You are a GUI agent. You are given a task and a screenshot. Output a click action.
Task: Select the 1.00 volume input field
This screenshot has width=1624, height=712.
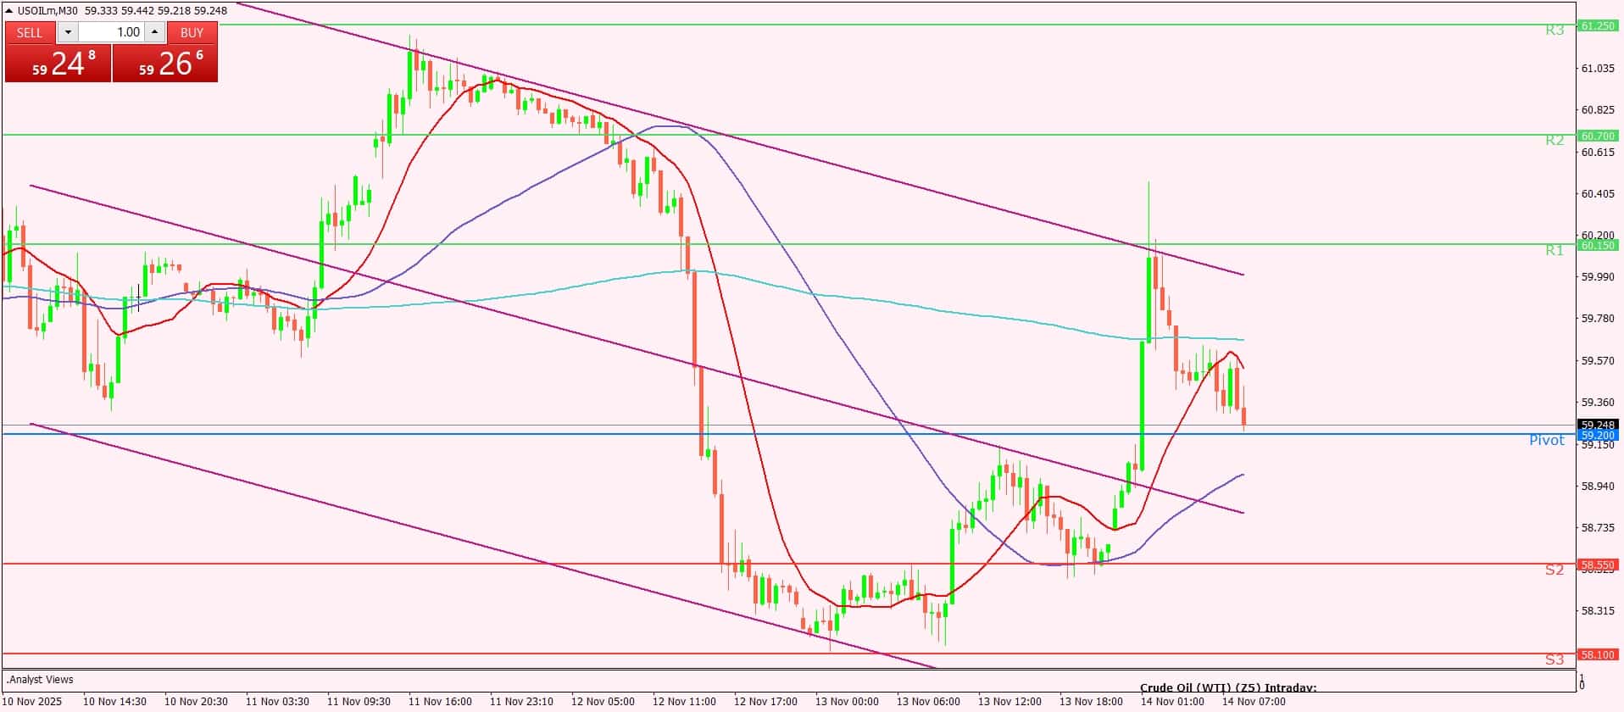pyautogui.click(x=111, y=32)
